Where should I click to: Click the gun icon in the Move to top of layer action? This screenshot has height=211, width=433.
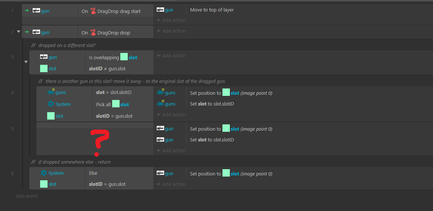click(160, 10)
